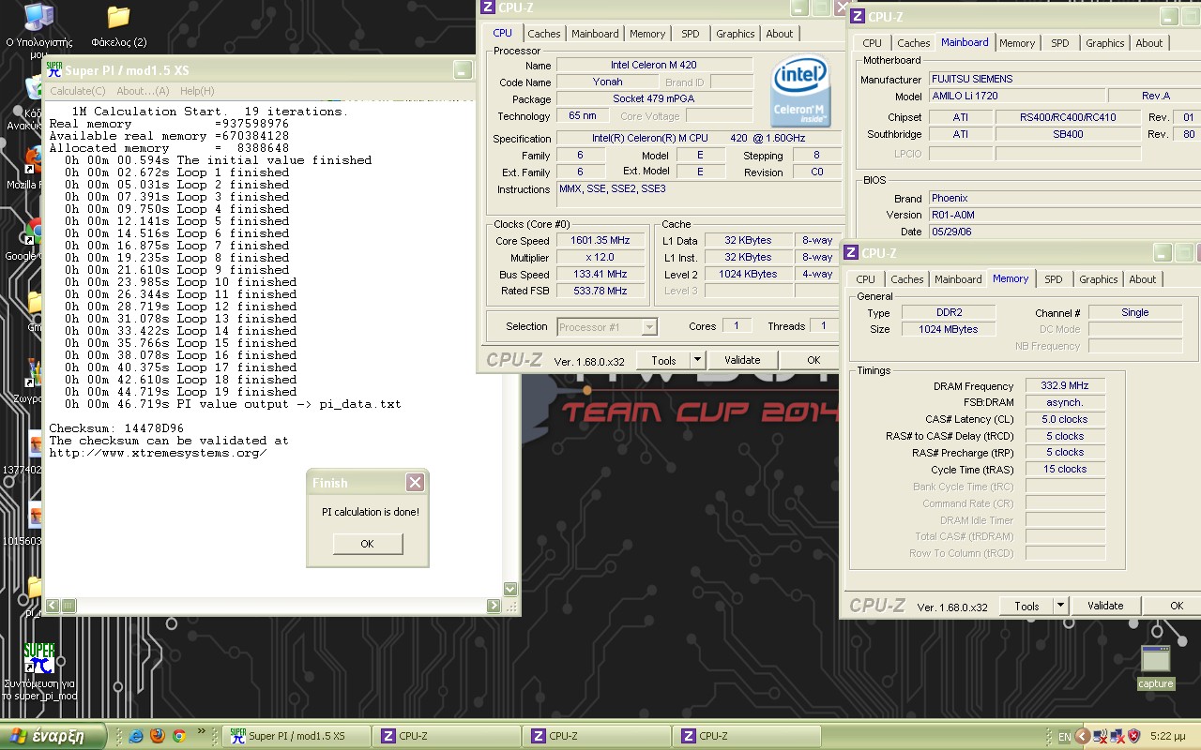Launch Internet Explorer from the quick launch bar
Image resolution: width=1201 pixels, height=750 pixels.
pyautogui.click(x=136, y=736)
